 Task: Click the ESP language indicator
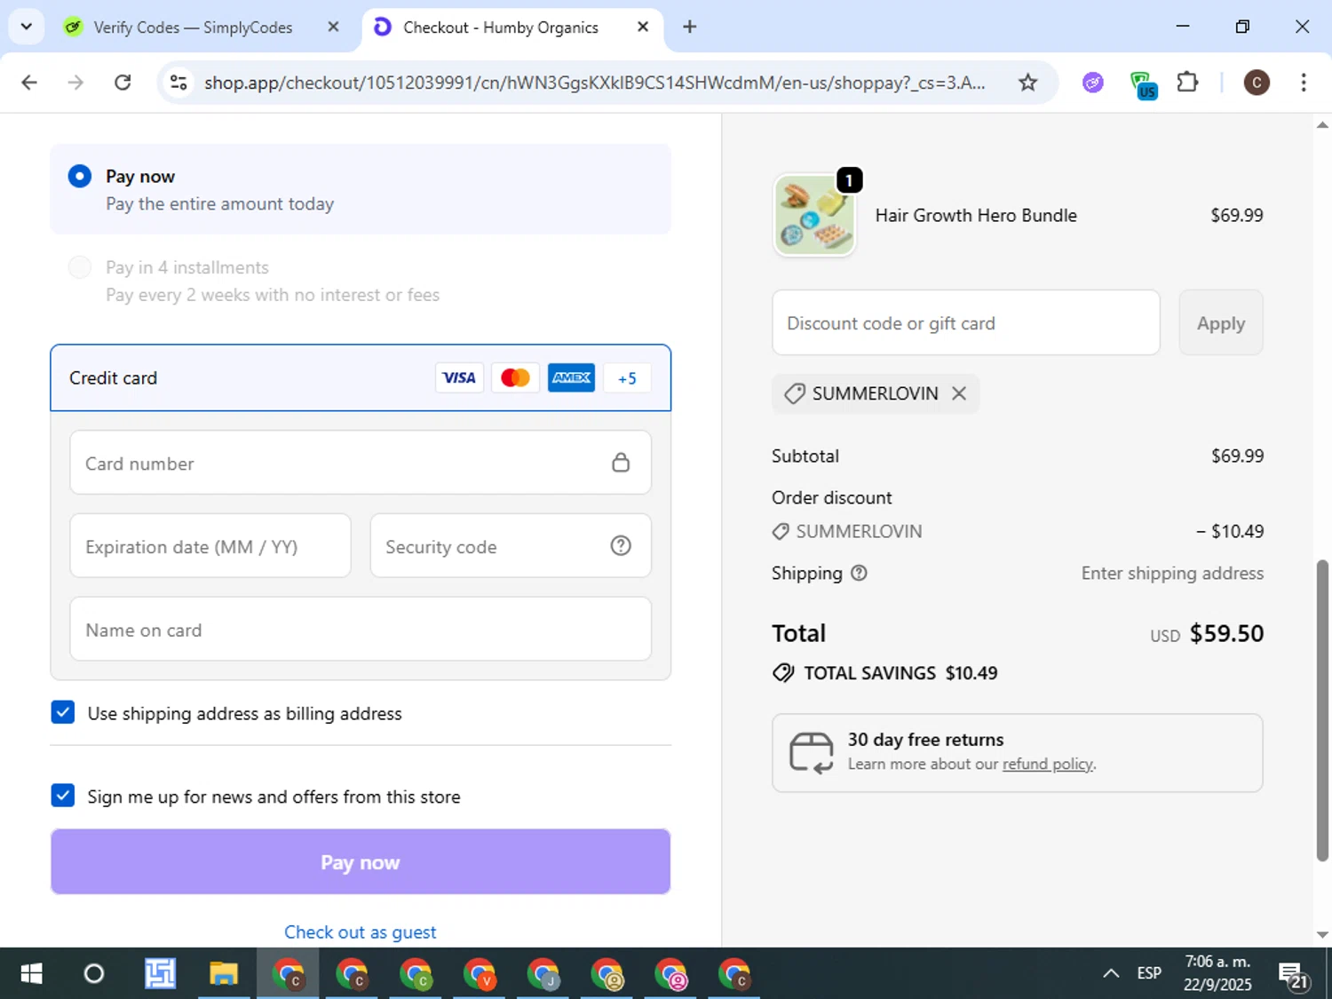[x=1149, y=973]
